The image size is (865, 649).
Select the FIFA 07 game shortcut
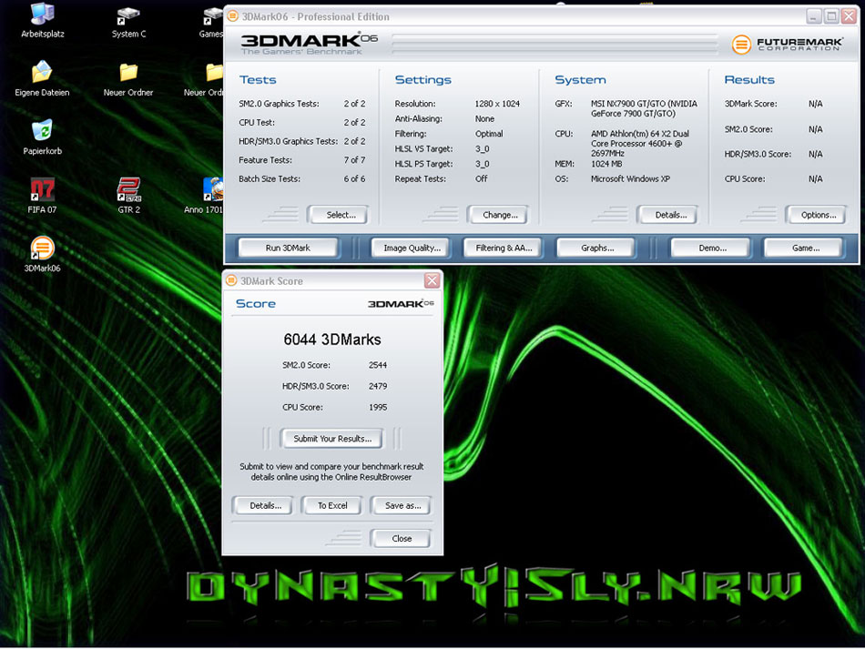pyautogui.click(x=42, y=195)
